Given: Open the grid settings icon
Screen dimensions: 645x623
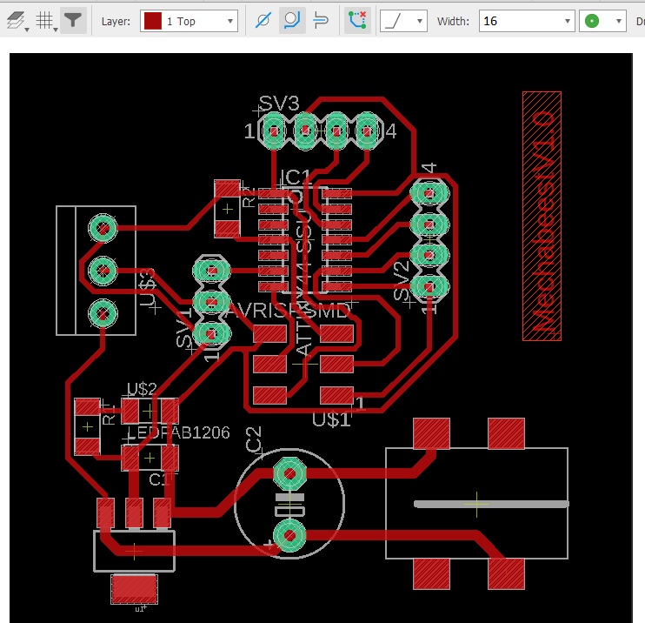Looking at the screenshot, I should (x=45, y=21).
